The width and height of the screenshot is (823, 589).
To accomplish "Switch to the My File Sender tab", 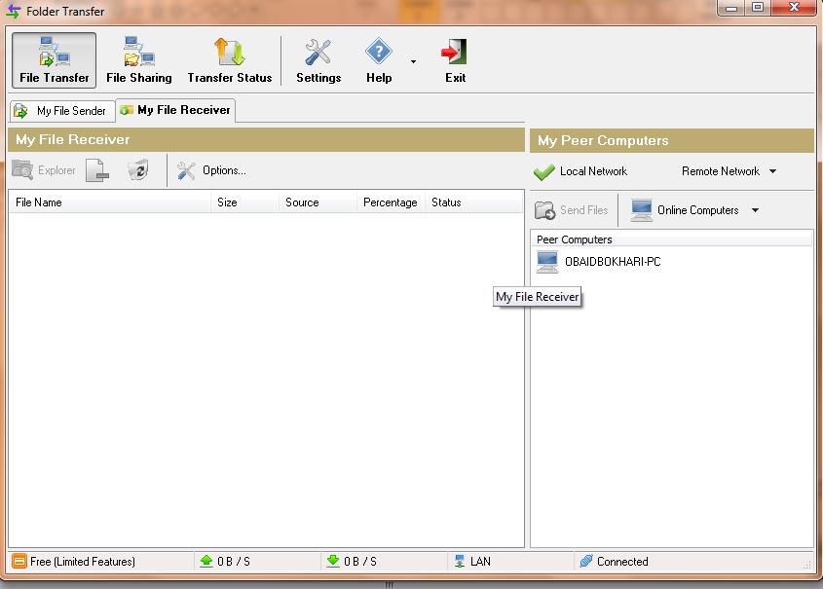I will [x=62, y=111].
